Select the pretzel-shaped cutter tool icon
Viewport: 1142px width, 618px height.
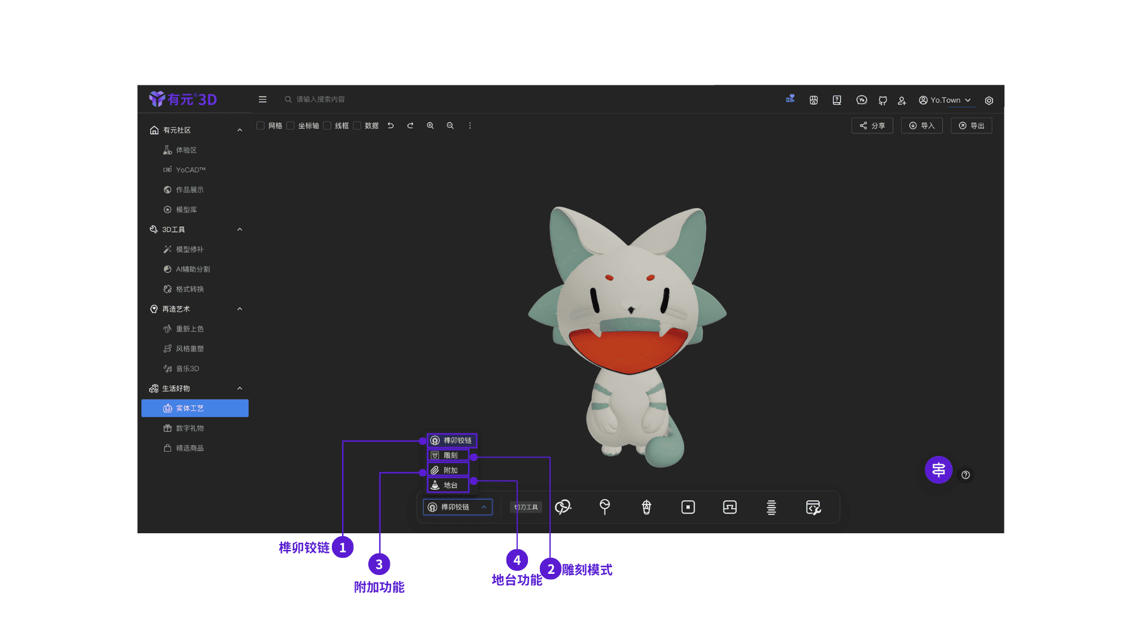click(563, 508)
